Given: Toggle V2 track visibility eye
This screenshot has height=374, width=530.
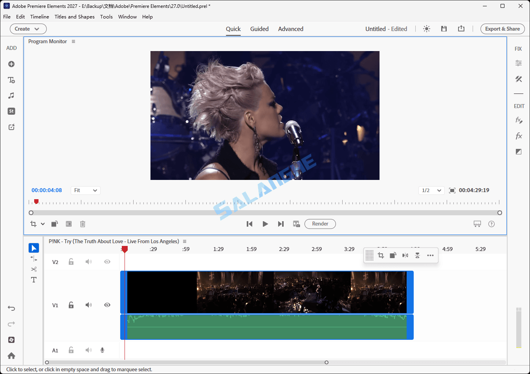Looking at the screenshot, I should click(107, 262).
